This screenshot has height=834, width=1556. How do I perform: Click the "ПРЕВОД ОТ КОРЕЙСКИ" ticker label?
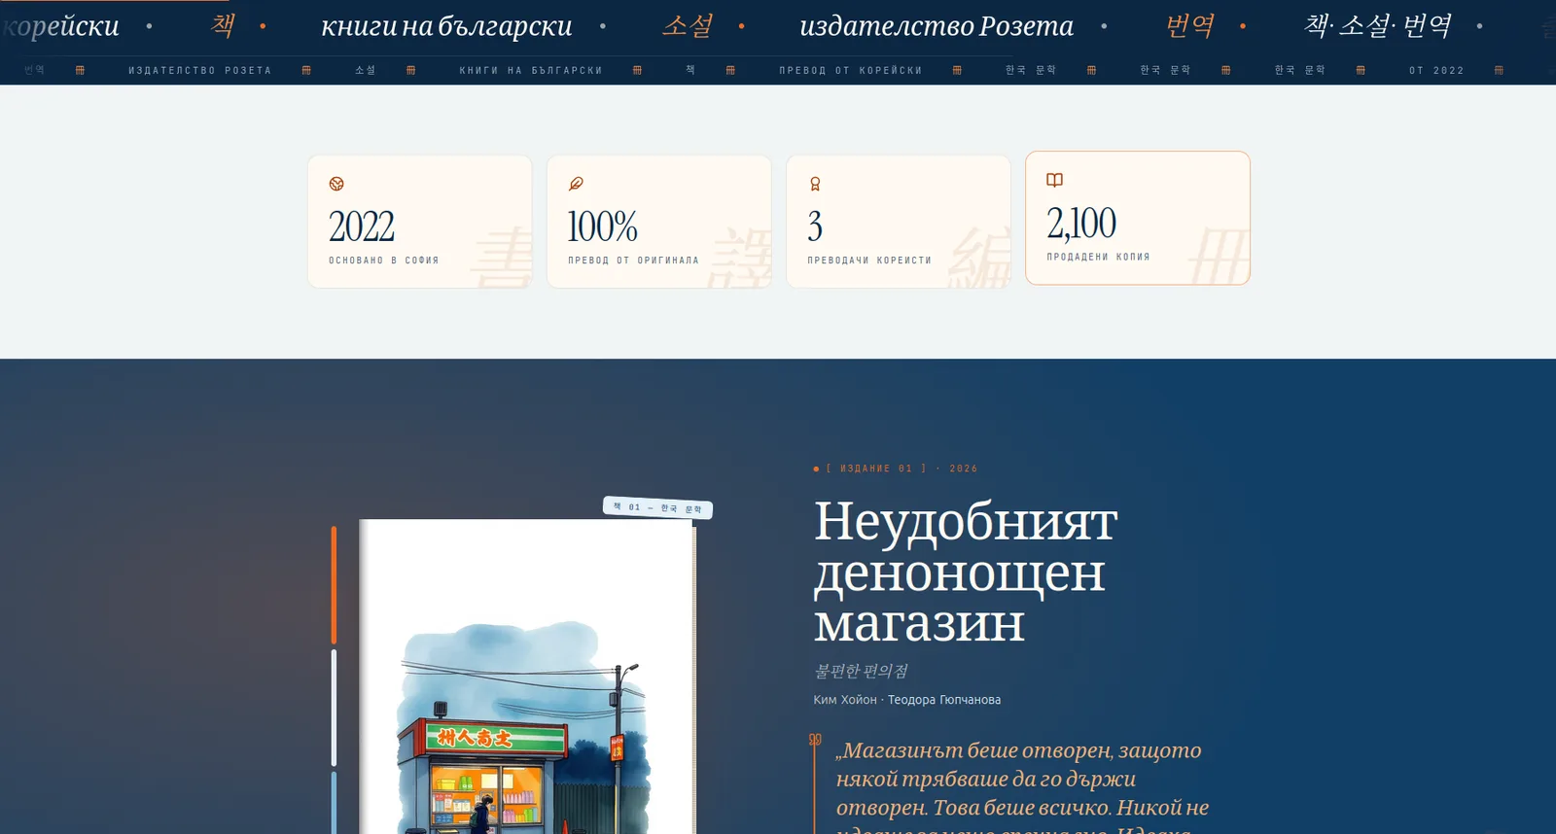tap(851, 71)
